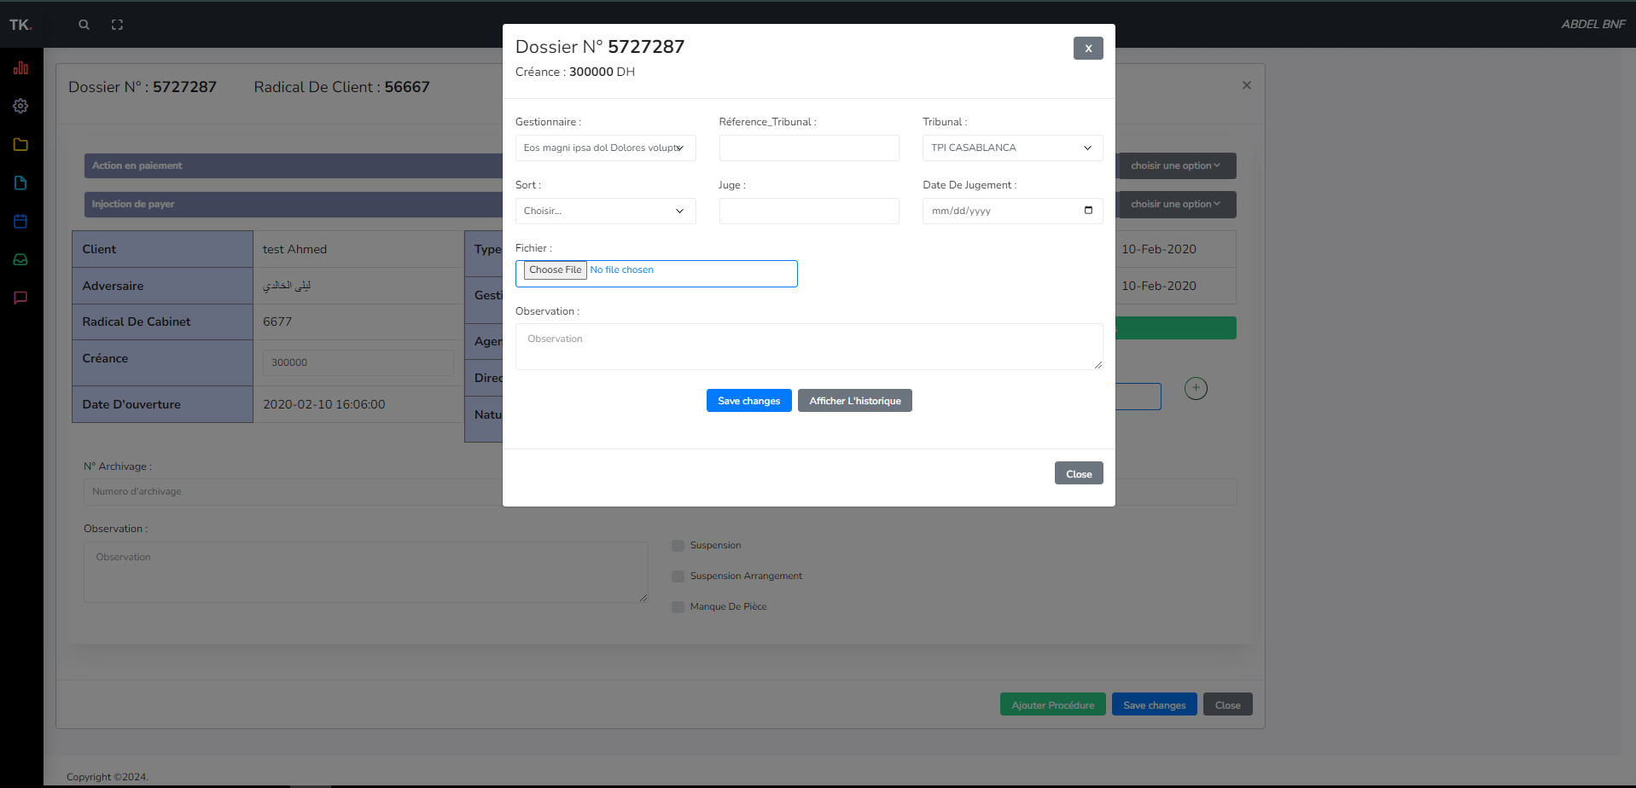Click the ABDEL BNF user name

(x=1593, y=24)
